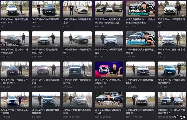Open the 现代库斯途 review thumbnail

pos(140,100)
